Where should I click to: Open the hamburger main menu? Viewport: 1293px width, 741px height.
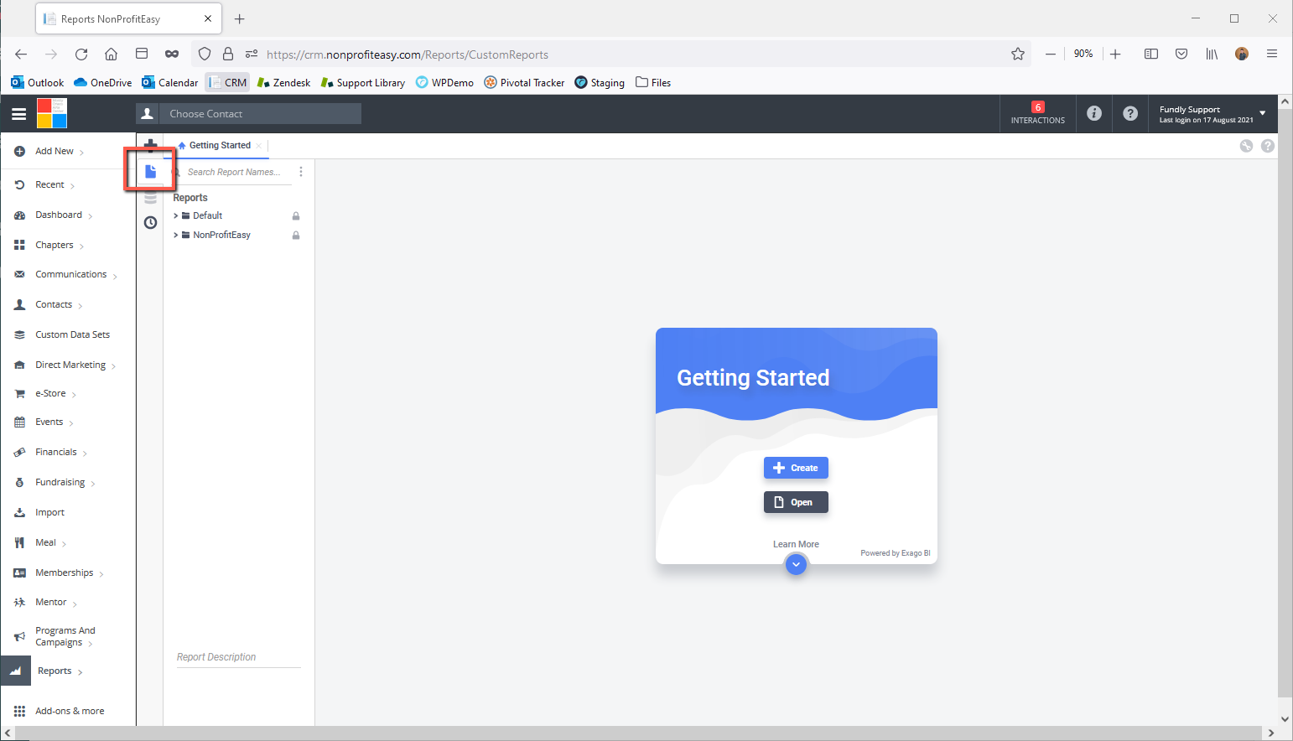18,114
